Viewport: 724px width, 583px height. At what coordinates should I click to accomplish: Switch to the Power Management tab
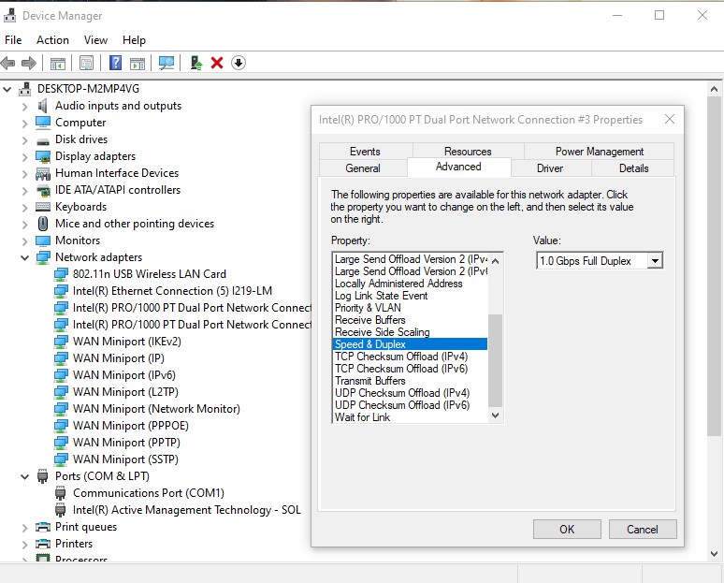click(599, 152)
